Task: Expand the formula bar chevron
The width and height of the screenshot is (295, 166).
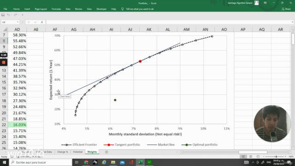Action: tap(292, 22)
